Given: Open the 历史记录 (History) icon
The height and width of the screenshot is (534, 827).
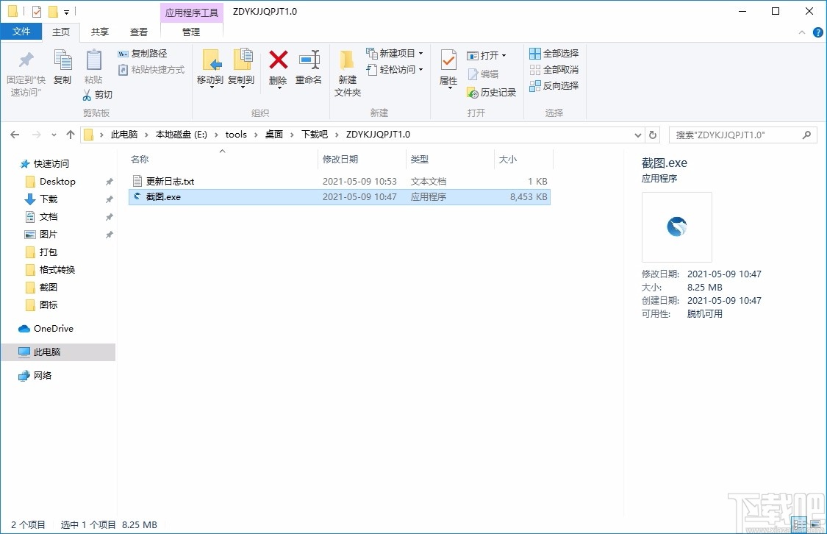Looking at the screenshot, I should pos(490,93).
